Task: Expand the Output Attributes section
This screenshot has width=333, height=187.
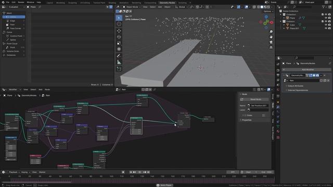Action: point(295,86)
